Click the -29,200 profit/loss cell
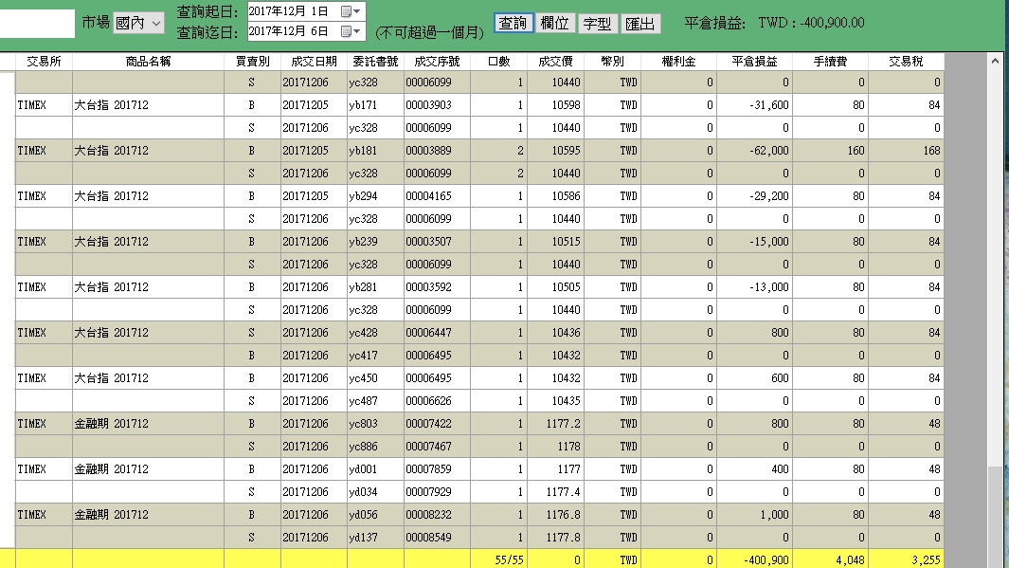 point(754,195)
